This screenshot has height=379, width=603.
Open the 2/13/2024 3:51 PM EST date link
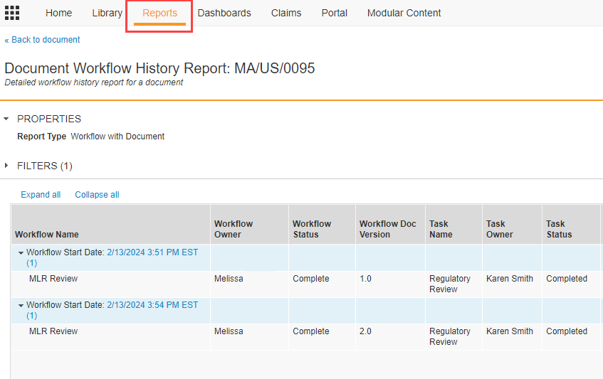(x=152, y=252)
